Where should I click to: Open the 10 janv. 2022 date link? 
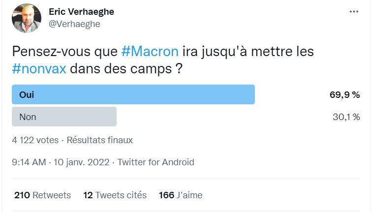[81, 162]
